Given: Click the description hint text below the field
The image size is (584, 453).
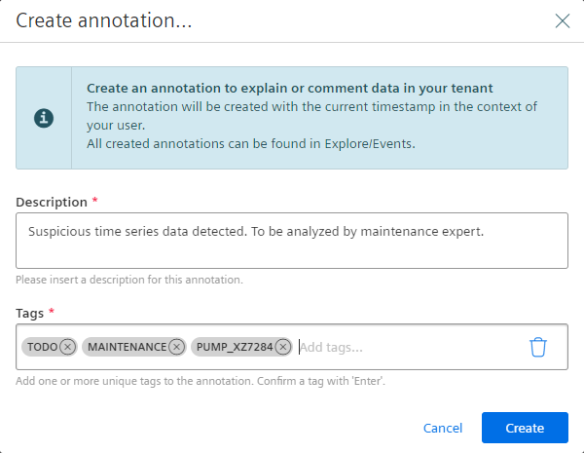Looking at the screenshot, I should tap(129, 280).
